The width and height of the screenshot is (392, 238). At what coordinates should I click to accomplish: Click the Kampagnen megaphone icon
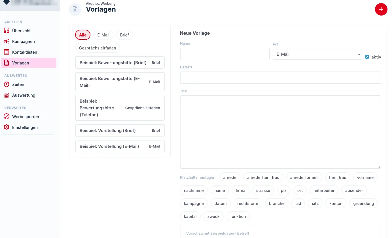click(7, 41)
